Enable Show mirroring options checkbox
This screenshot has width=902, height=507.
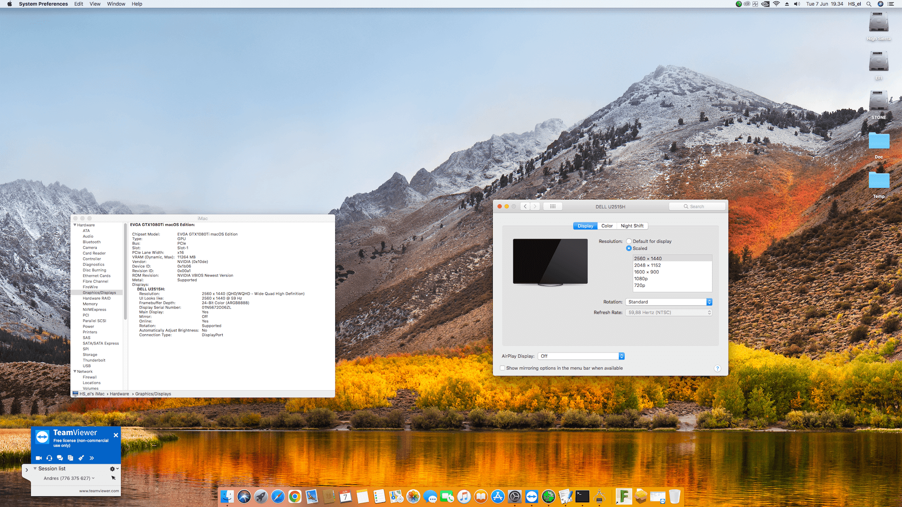[x=503, y=368]
